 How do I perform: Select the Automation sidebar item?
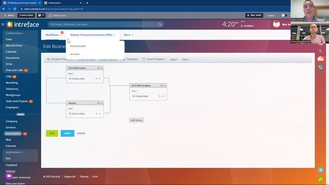coord(13,134)
